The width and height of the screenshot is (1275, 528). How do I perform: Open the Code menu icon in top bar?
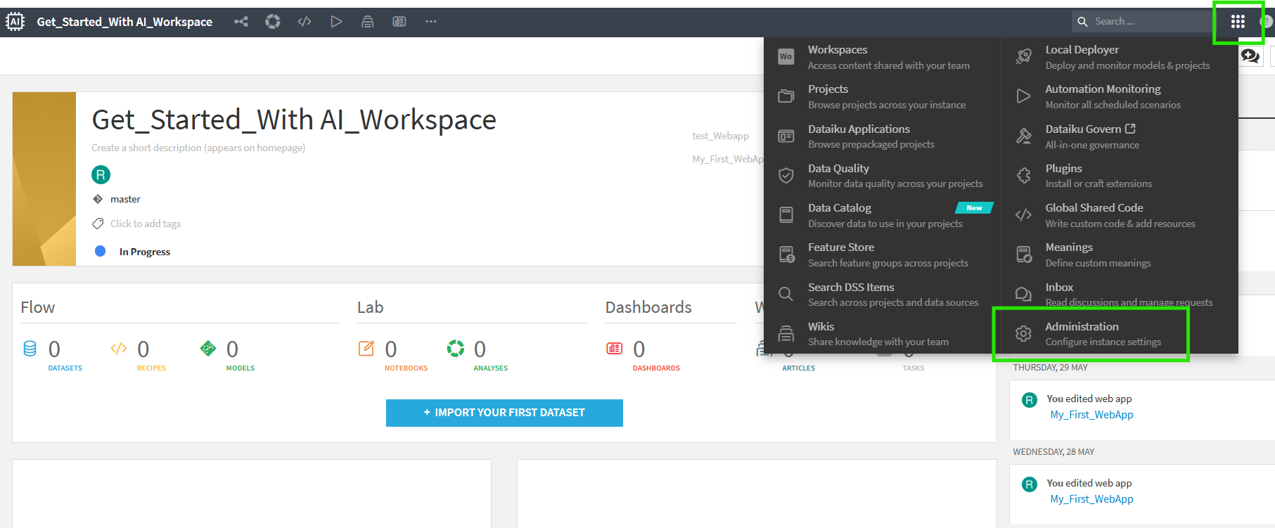tap(305, 22)
